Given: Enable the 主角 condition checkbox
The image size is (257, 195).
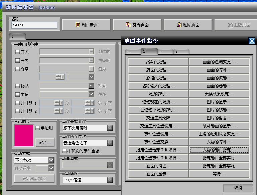Looking at the screenshot, I should [x=17, y=94].
